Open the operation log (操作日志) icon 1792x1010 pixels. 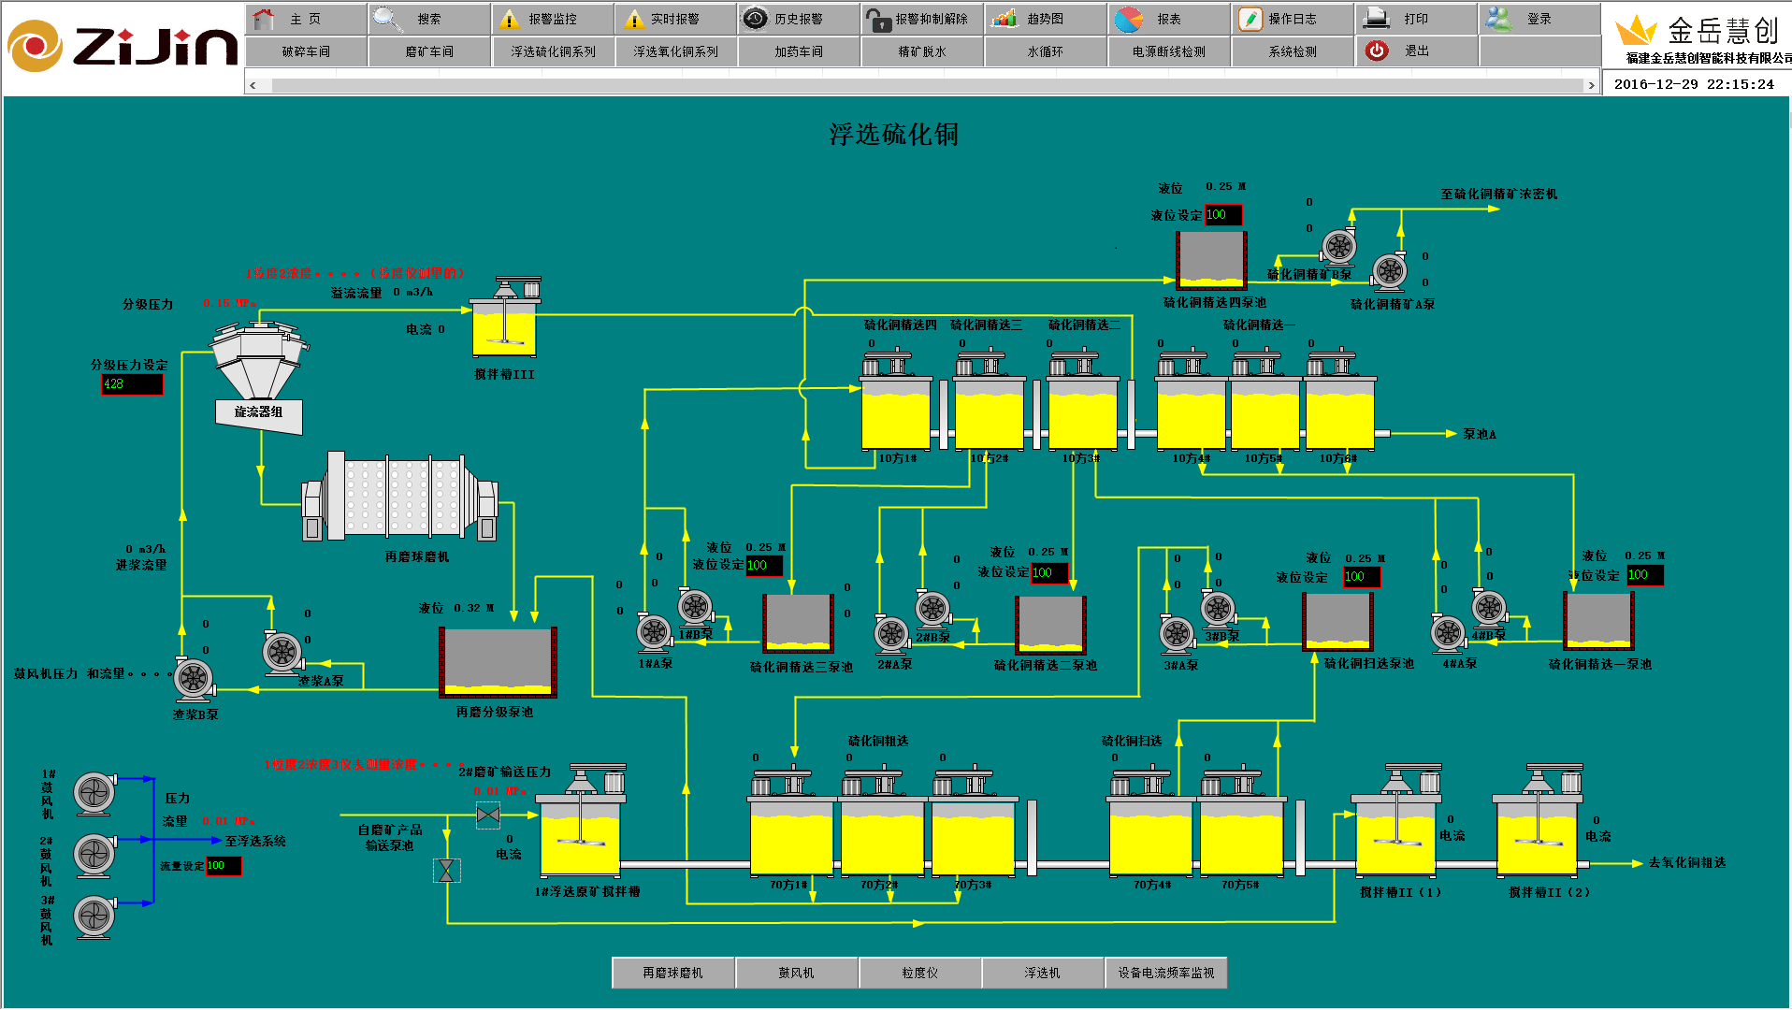point(1250,19)
